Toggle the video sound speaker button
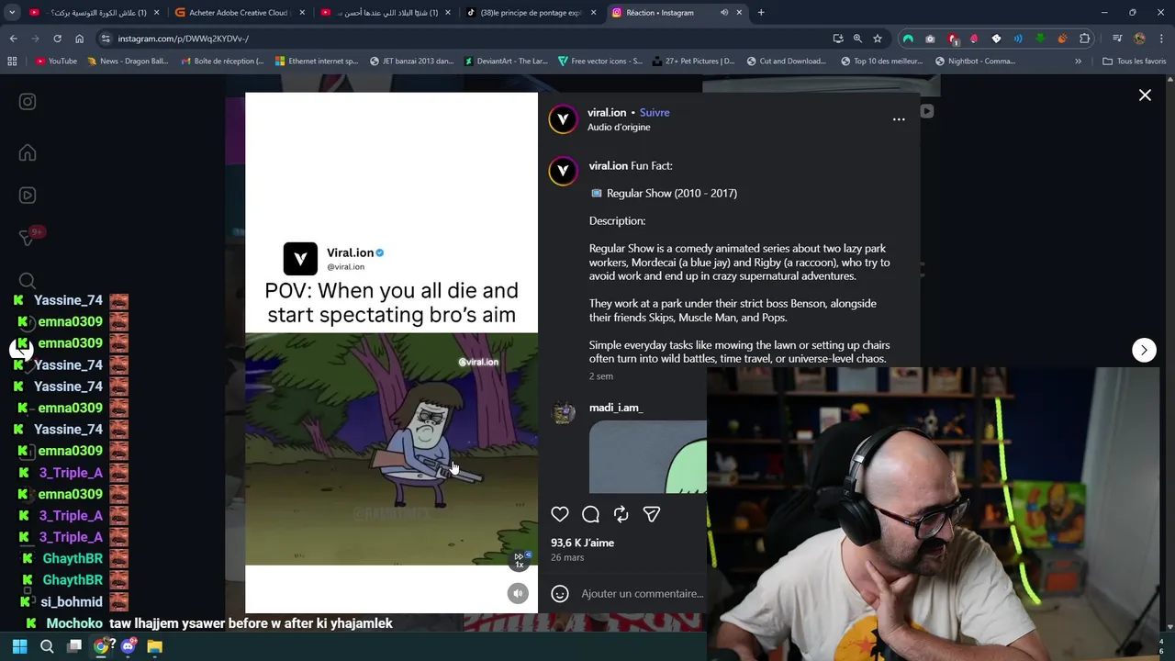 (x=518, y=593)
